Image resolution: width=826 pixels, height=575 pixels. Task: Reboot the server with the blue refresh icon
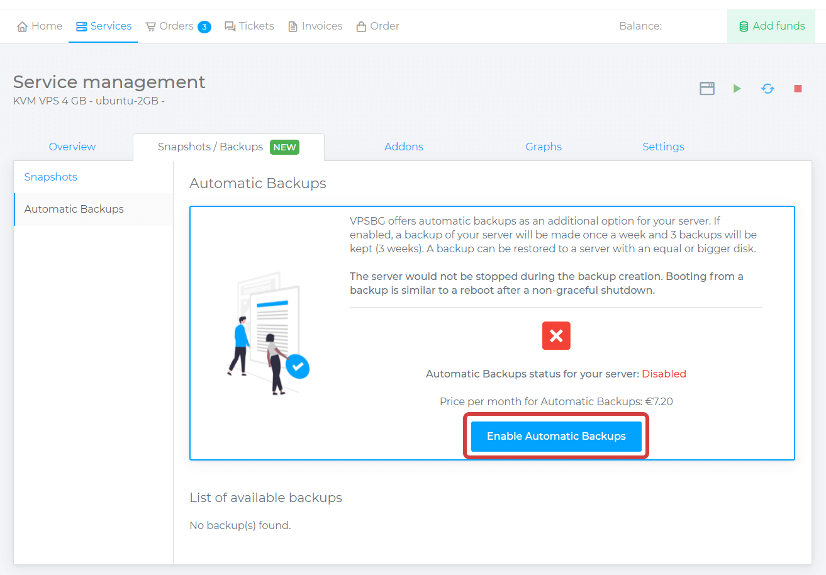point(767,89)
